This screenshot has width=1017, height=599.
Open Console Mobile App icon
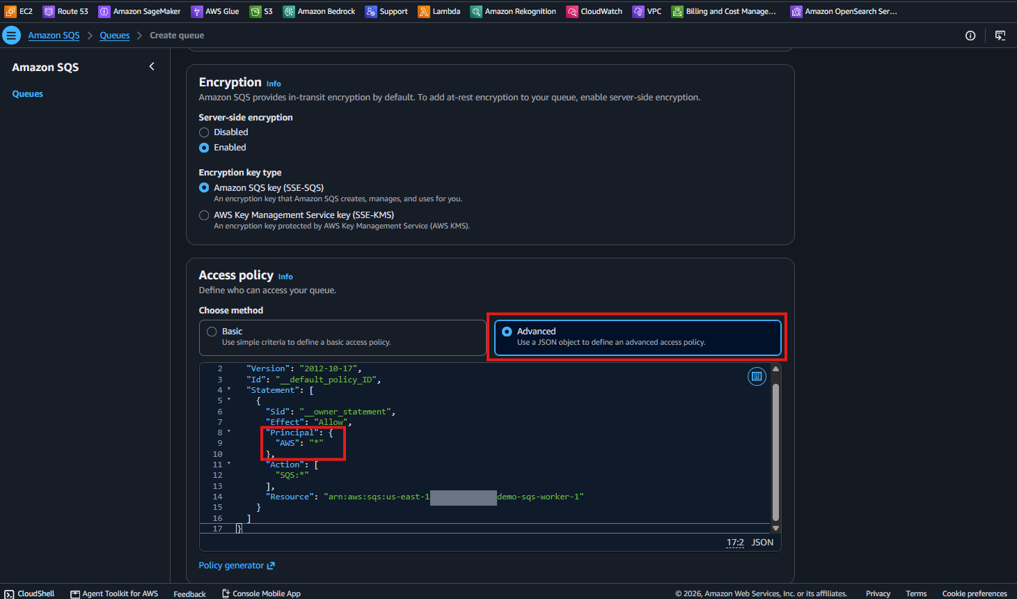click(226, 593)
